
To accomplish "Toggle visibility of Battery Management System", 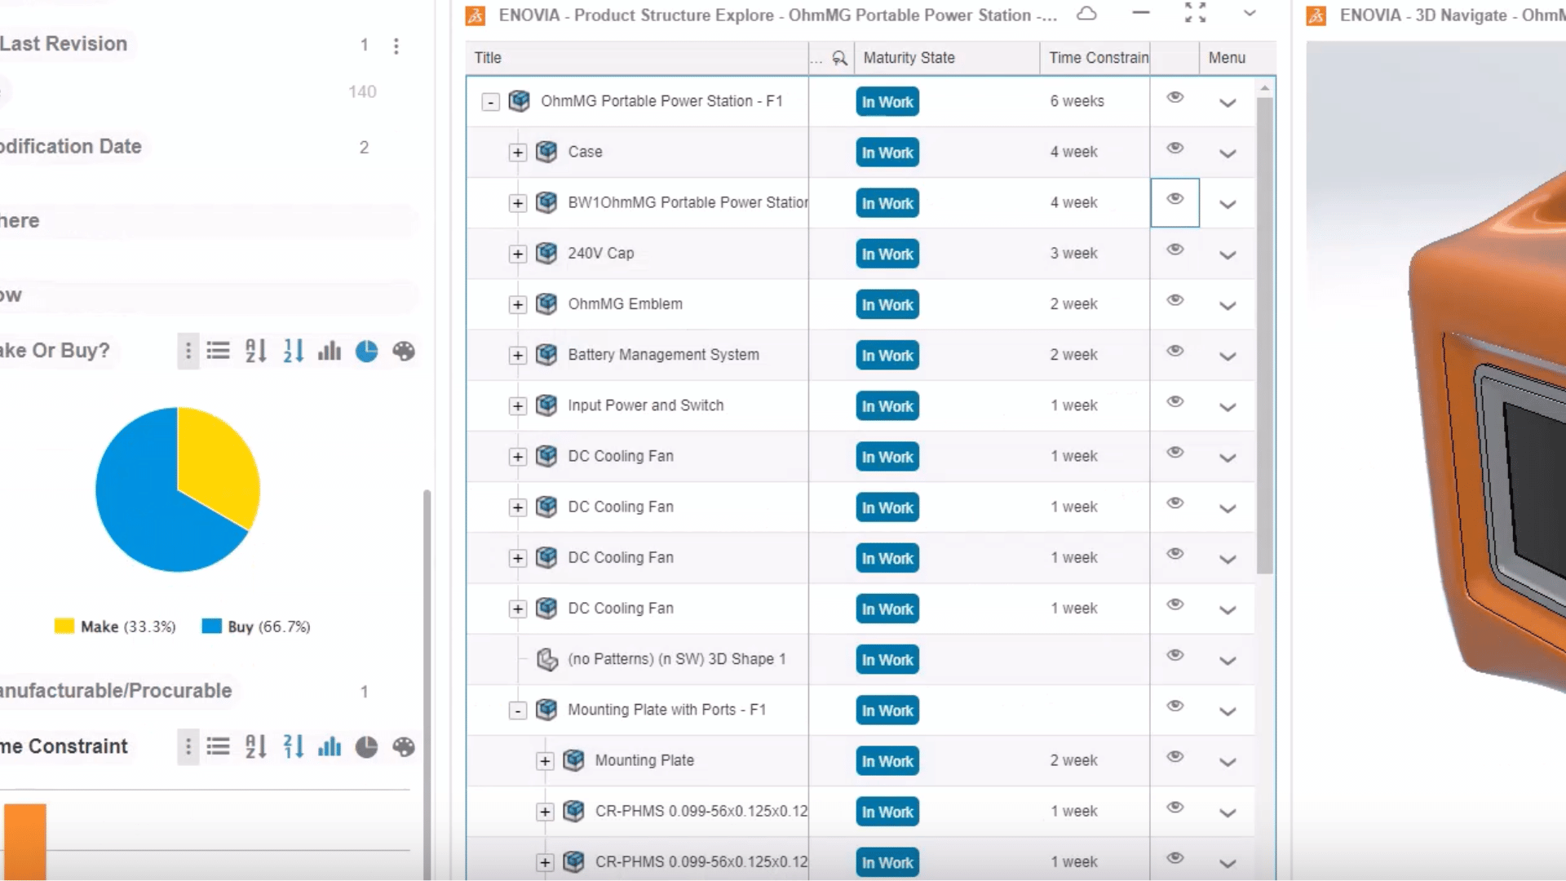I will [x=1174, y=351].
